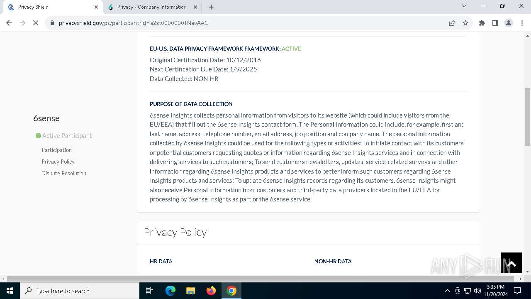Show hidden system tray icons
Image resolution: width=531 pixels, height=299 pixels.
(x=447, y=291)
